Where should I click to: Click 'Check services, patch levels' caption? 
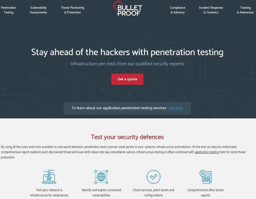click(153, 193)
